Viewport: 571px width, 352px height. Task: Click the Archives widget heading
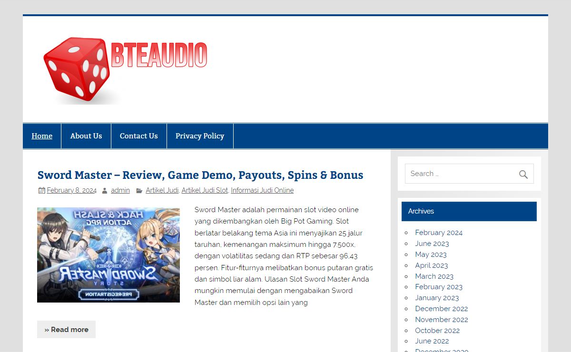(469, 211)
